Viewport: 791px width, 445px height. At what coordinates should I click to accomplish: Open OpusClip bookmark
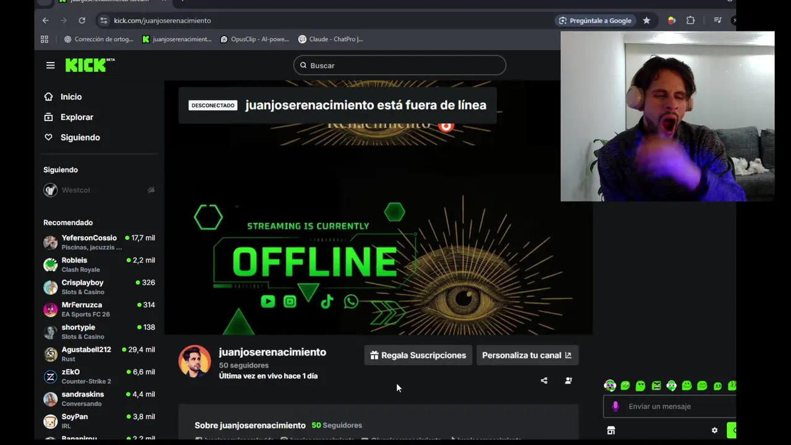click(255, 39)
